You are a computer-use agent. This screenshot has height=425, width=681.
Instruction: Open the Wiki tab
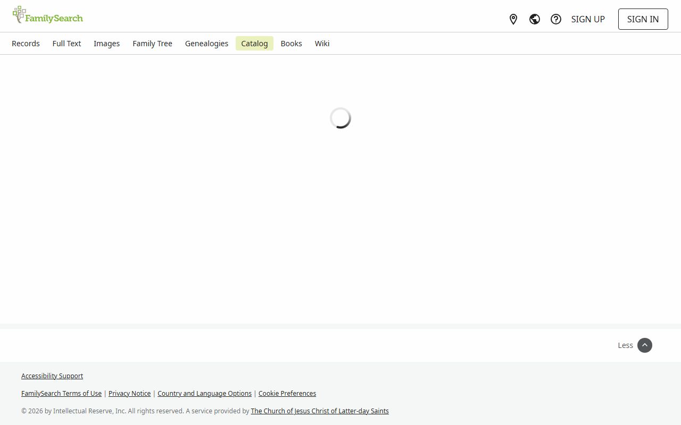322,44
